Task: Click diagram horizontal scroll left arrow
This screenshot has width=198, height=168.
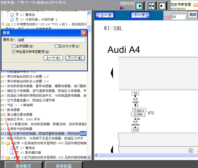Action: click(x=96, y=155)
